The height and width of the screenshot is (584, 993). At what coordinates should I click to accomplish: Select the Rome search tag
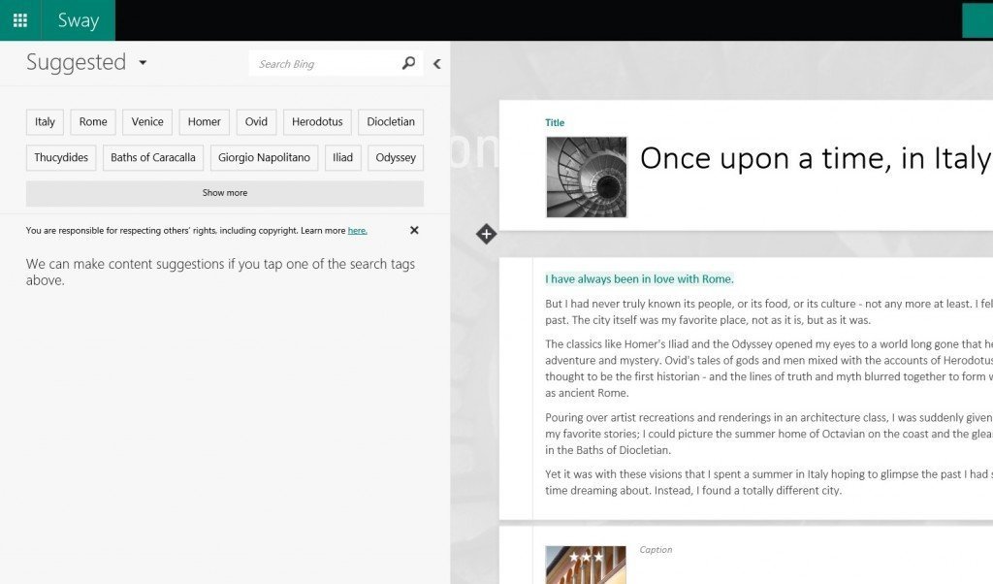[93, 122]
